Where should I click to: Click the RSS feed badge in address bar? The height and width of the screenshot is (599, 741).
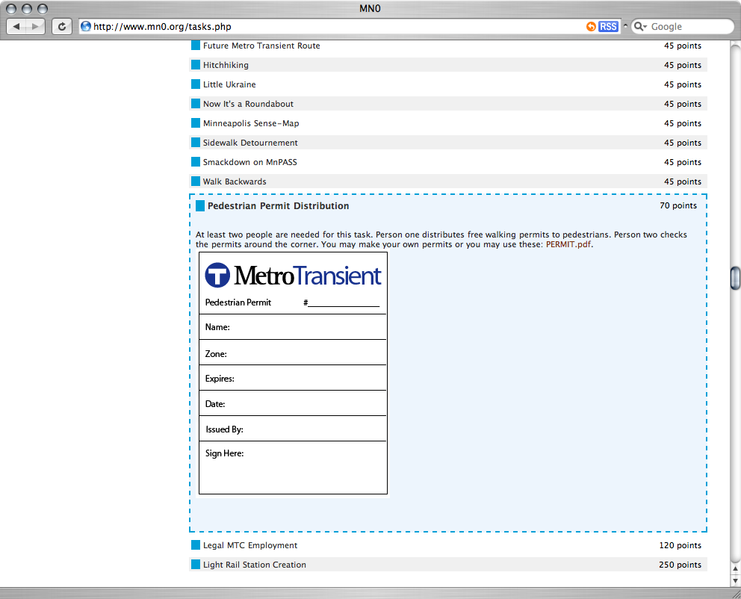pyautogui.click(x=608, y=26)
